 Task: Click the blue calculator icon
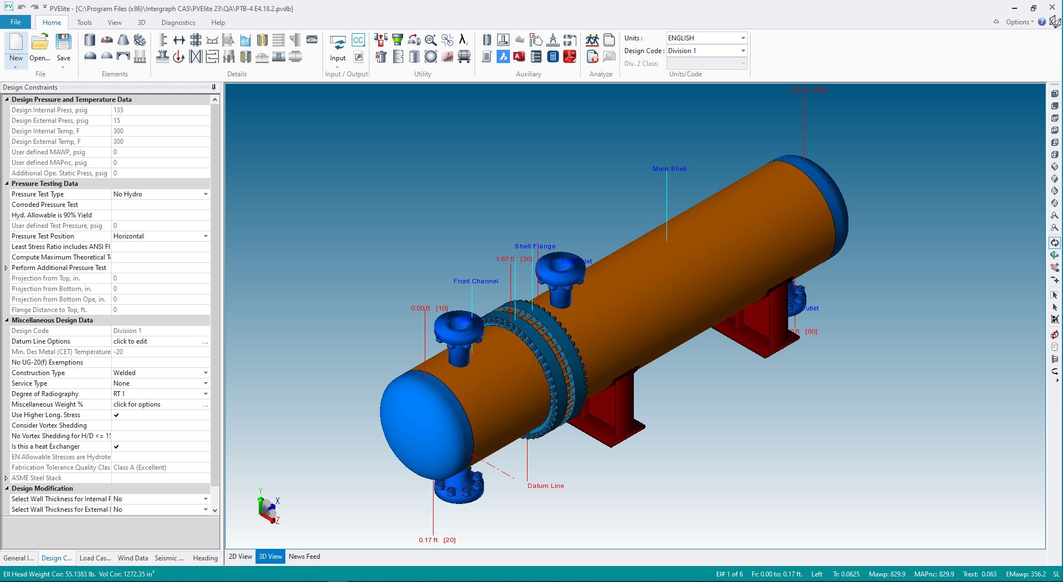point(553,56)
